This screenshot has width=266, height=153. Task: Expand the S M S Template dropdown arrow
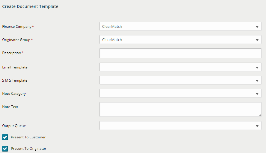[x=257, y=81]
